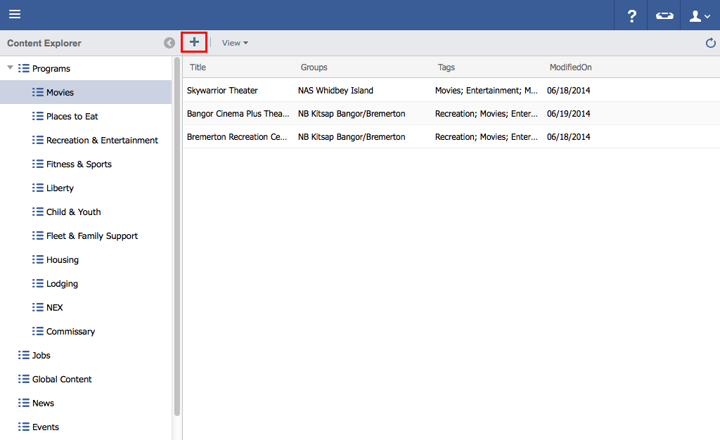Select the Bangor Cinema Plus Theater entry
Screen dimensions: 720x440
pos(238,113)
